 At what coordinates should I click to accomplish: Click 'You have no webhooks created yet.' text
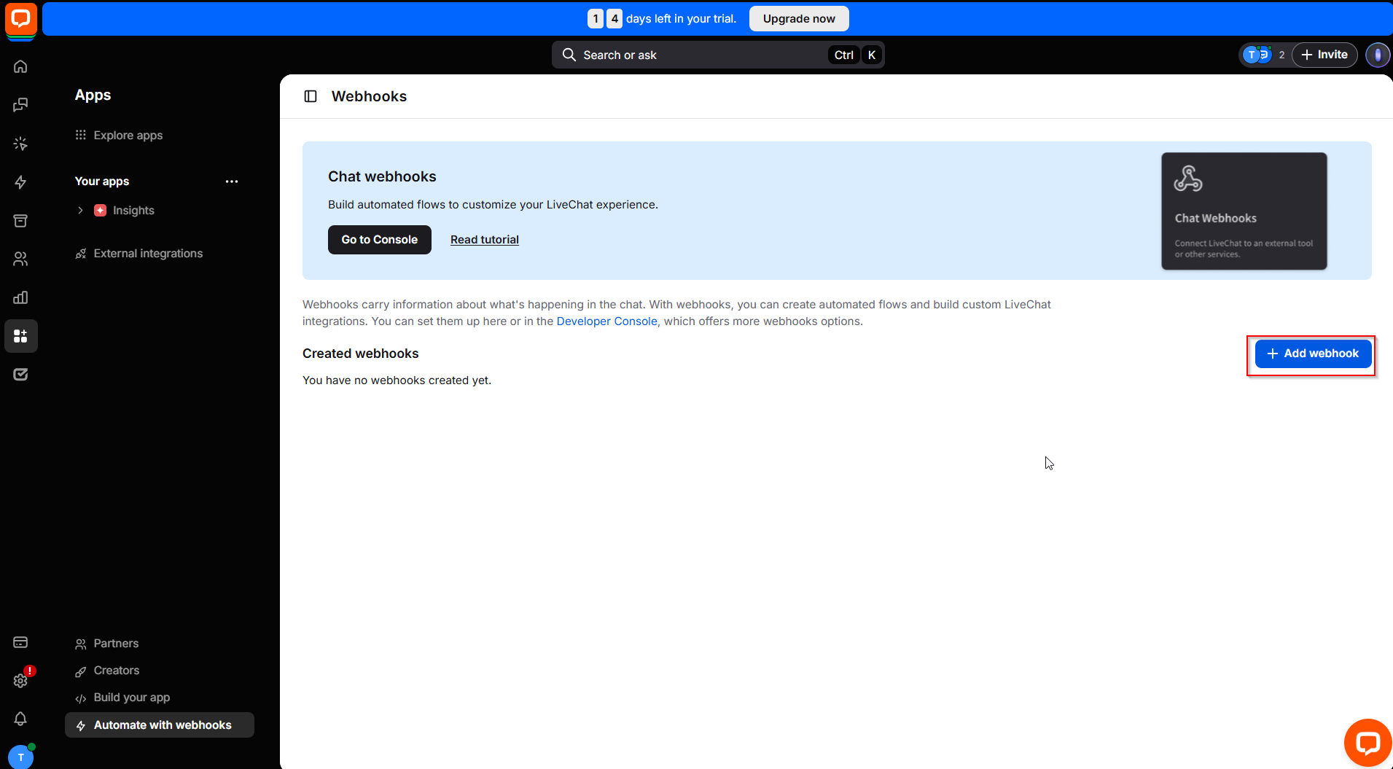(x=397, y=380)
